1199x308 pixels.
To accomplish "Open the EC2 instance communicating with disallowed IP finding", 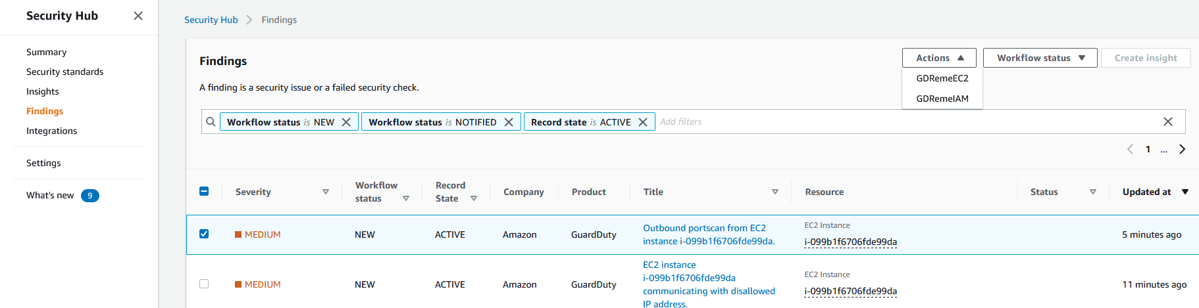I will pyautogui.click(x=709, y=284).
